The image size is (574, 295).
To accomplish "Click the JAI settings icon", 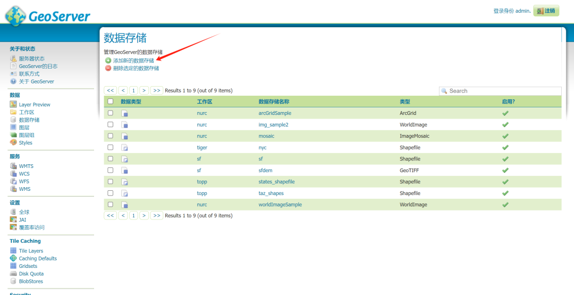I will click(x=13, y=220).
